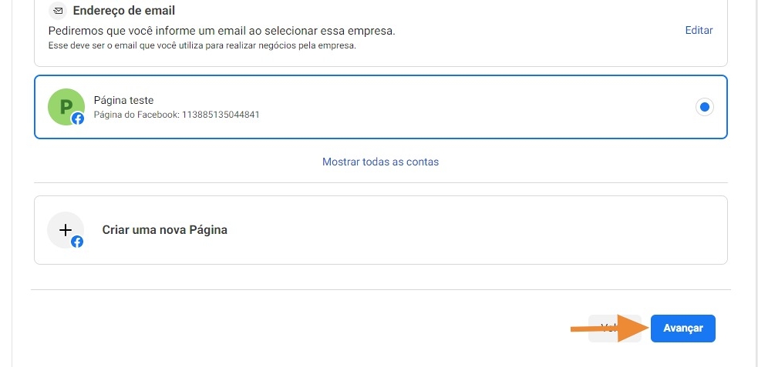Click empty space inside the Página teste card
The image size is (758, 367).
tap(463, 107)
